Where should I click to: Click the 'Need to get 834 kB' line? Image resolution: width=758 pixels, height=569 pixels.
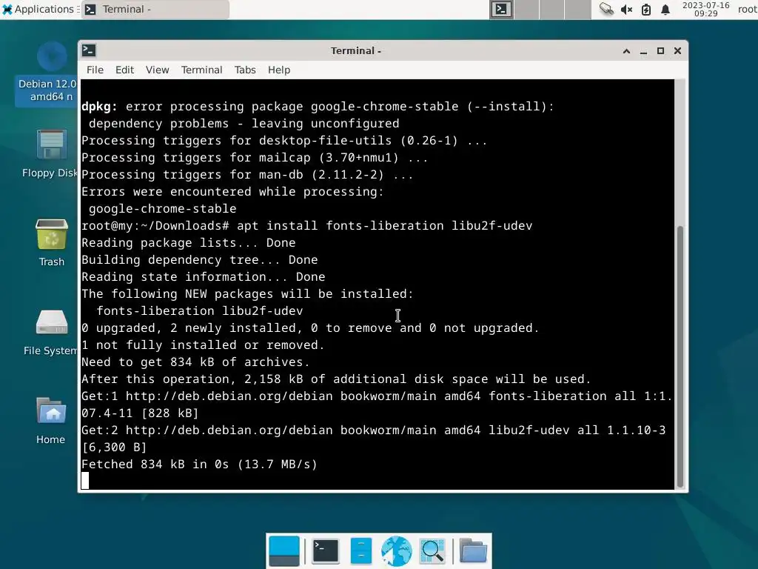(x=195, y=362)
